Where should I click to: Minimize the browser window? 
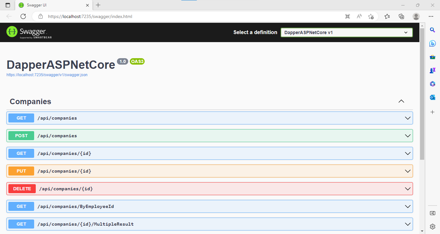coord(403,5)
